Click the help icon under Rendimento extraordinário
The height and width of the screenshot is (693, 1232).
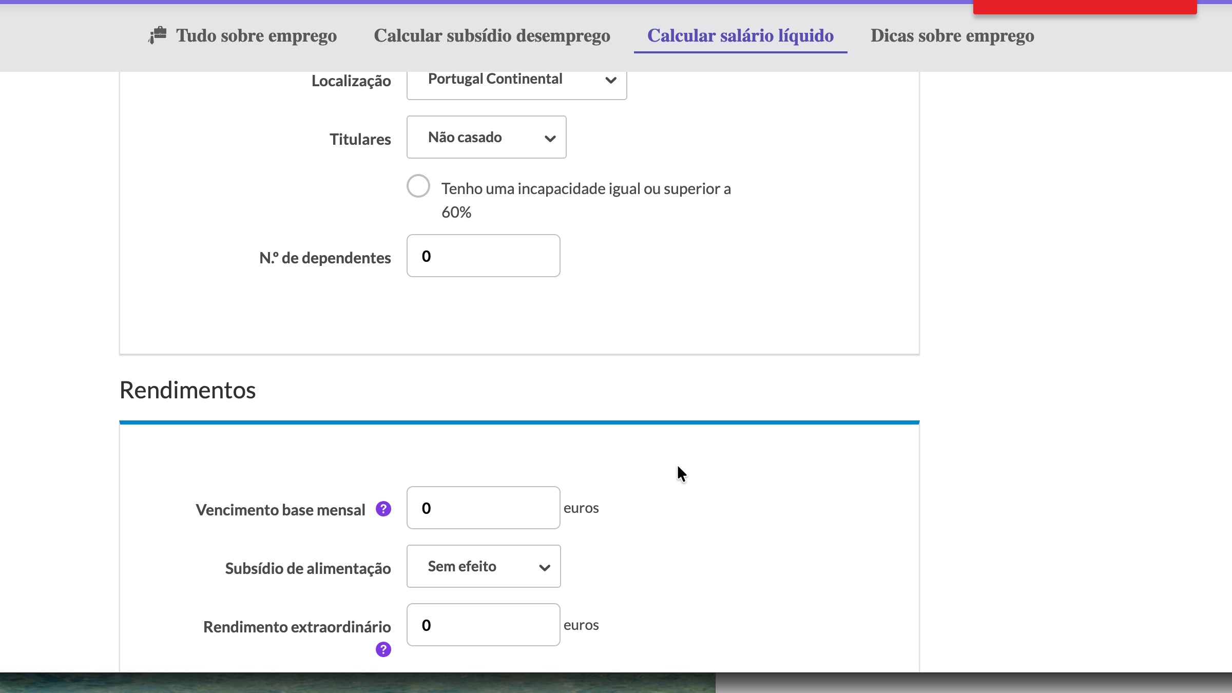[x=383, y=649]
